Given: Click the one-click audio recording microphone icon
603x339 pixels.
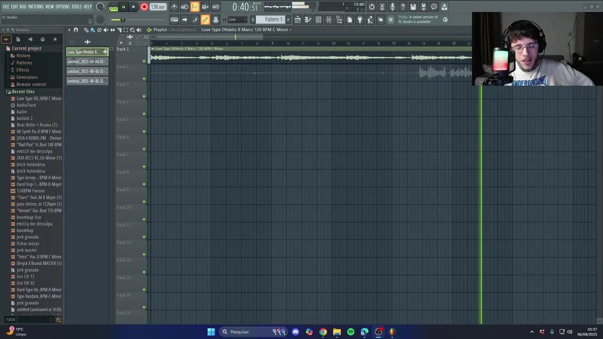Looking at the screenshot, I should pyautogui.click(x=392, y=7).
